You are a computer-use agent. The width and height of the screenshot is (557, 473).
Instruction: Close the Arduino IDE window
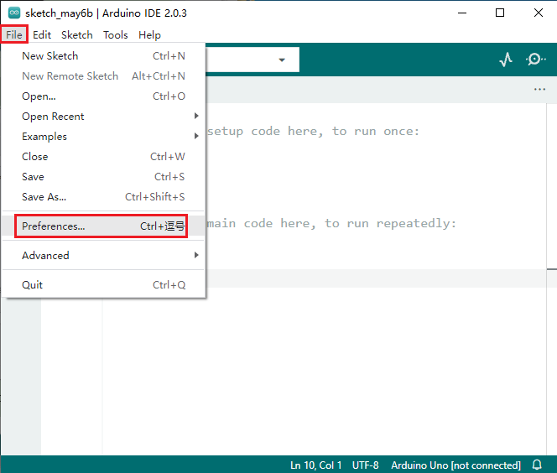point(539,13)
